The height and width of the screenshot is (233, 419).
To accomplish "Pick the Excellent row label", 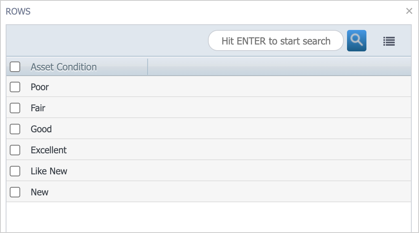I will [49, 150].
